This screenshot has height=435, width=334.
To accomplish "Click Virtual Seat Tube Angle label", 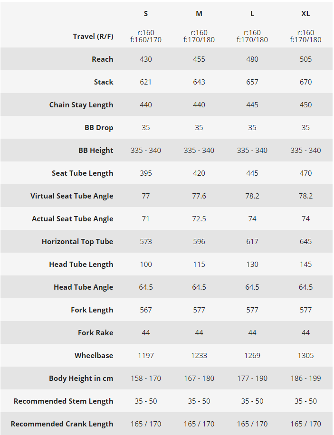I will 72,196.
